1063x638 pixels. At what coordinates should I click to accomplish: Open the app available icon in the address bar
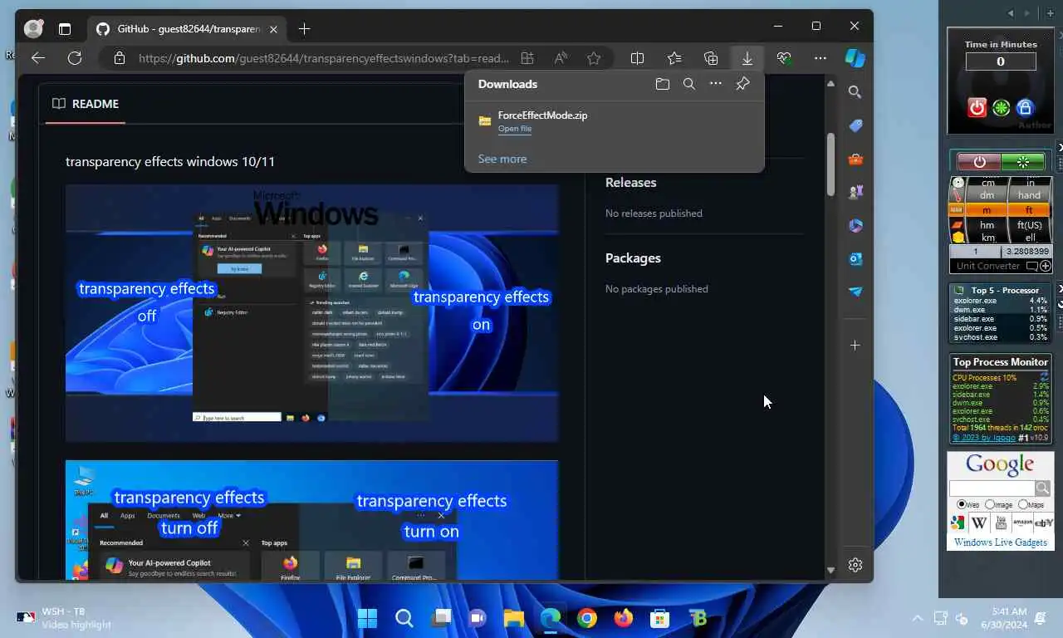(x=527, y=58)
